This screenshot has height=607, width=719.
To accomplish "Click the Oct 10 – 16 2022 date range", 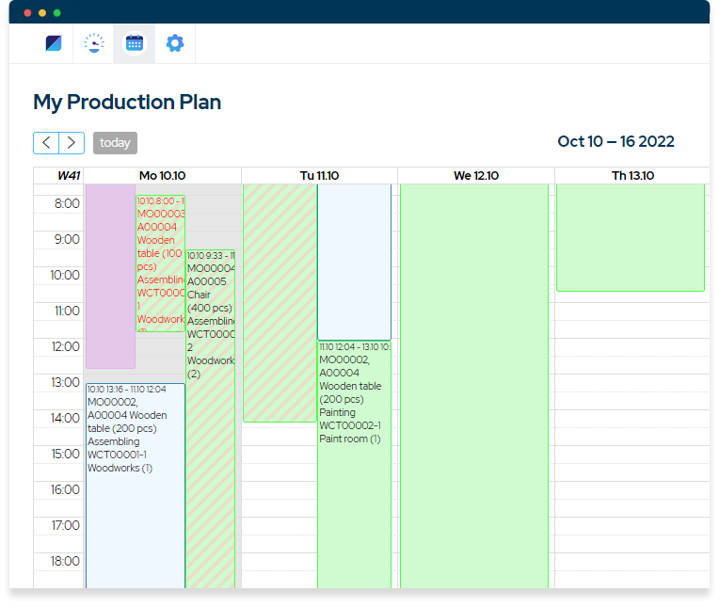I will 615,142.
